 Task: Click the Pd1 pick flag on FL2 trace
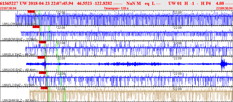coord(42,73)
